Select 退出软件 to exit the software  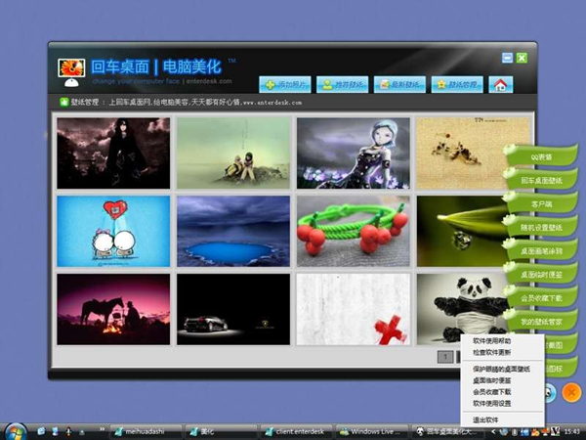coord(492,418)
